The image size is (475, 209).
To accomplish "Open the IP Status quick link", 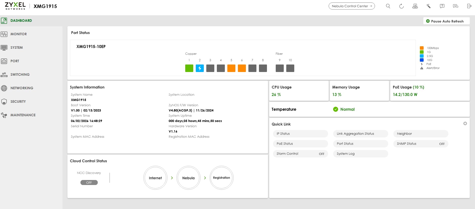I will 300,134.
